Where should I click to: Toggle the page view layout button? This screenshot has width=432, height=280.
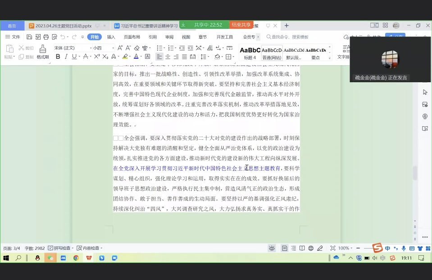tap(285, 248)
